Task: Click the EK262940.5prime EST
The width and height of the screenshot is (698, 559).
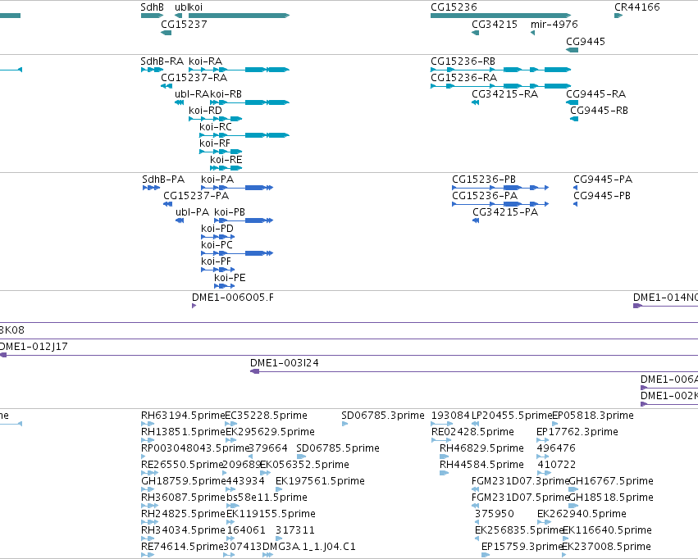Action: click(x=543, y=523)
